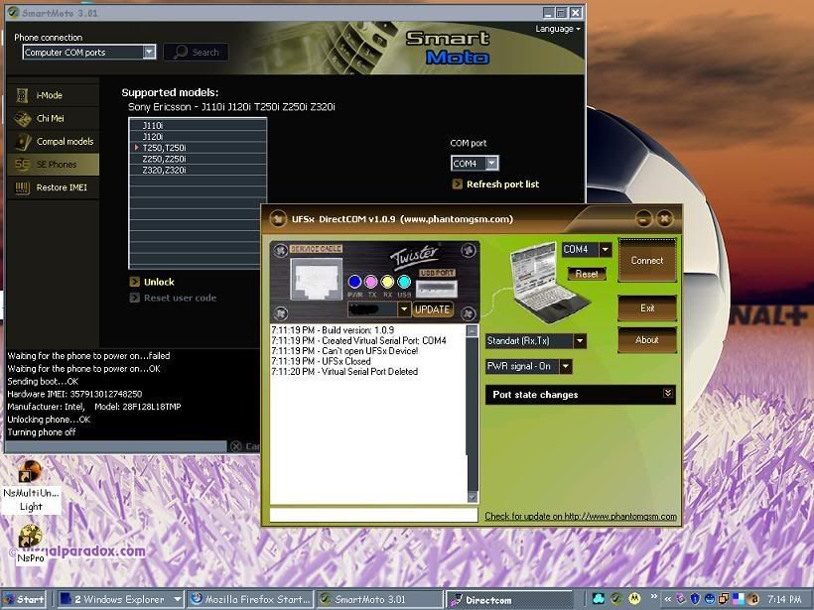The width and height of the screenshot is (814, 610).
Task: Open NsPro desktop shortcut
Action: (31, 545)
